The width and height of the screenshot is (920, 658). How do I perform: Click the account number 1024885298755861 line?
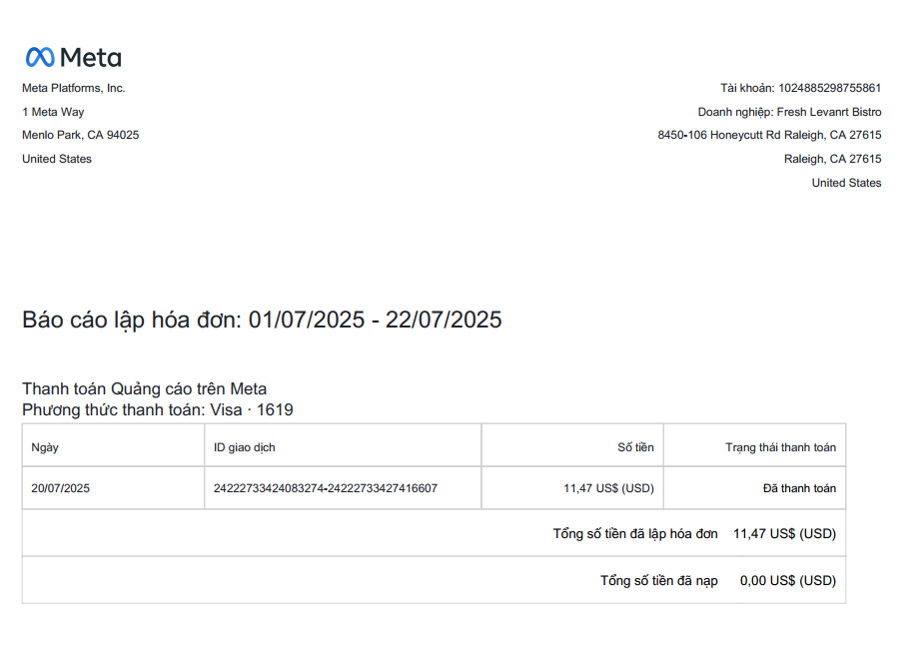[x=801, y=88]
